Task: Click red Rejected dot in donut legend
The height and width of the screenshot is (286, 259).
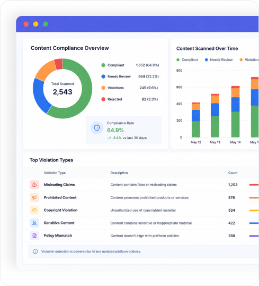Action: (103, 99)
